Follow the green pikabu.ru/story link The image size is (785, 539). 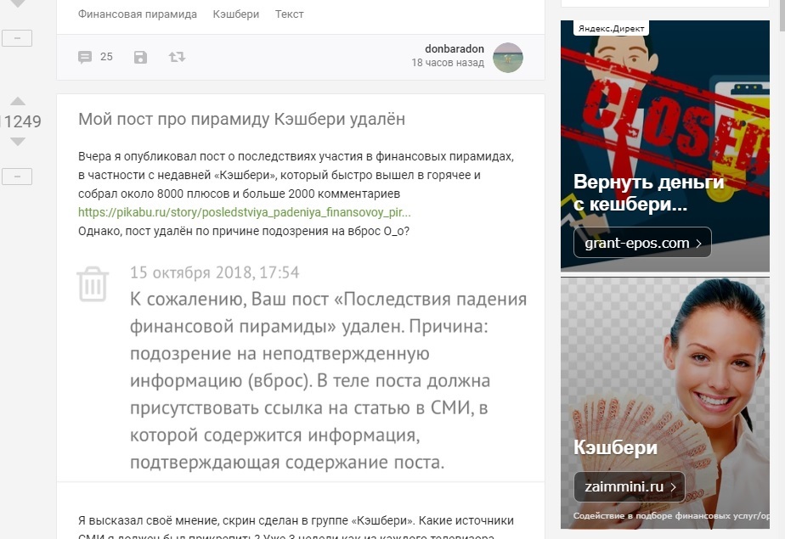[244, 212]
